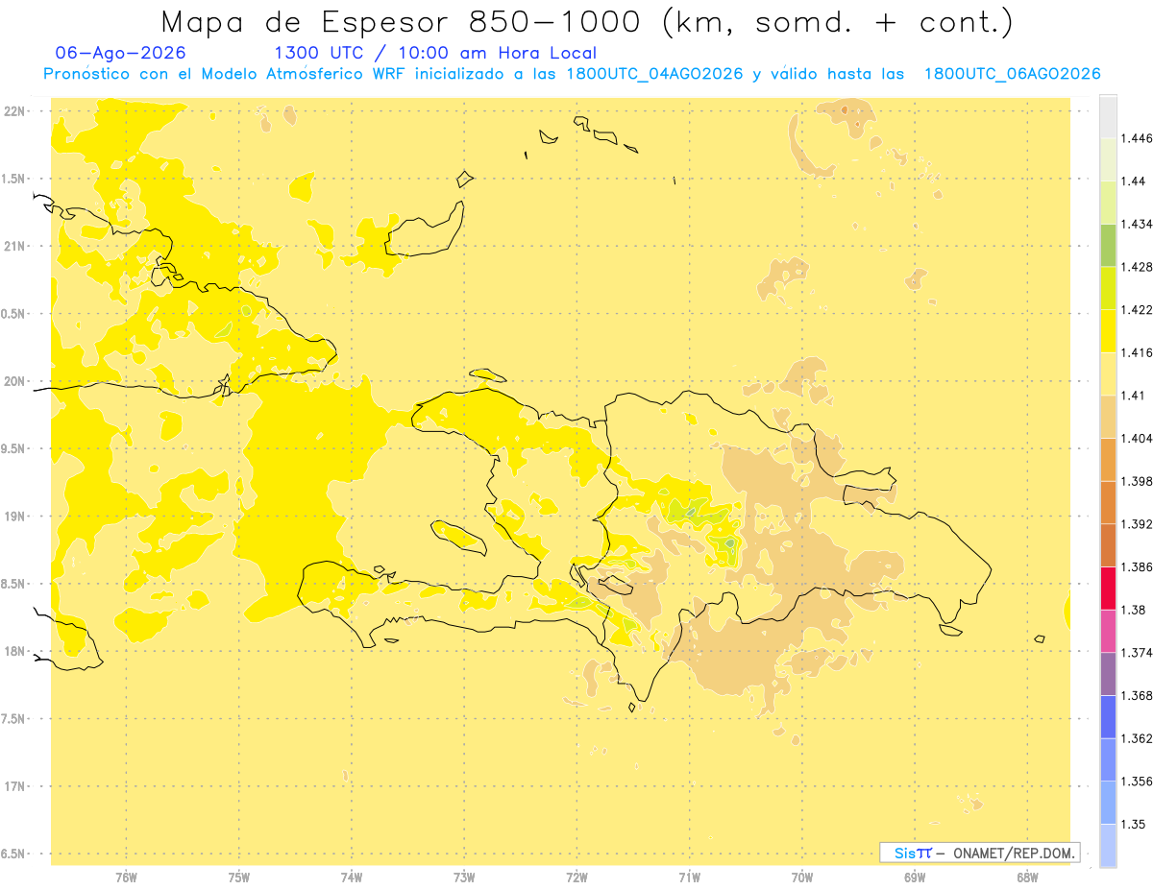
Task: Click the '74W' longitude label
Action: tap(352, 877)
